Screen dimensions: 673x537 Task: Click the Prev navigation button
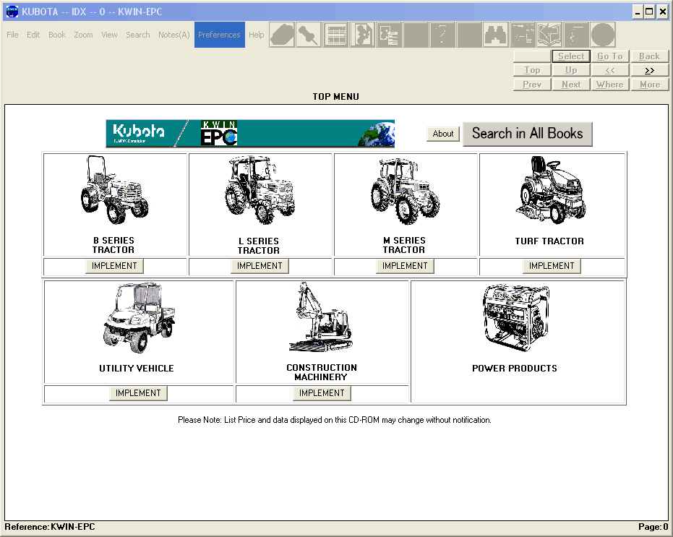click(x=532, y=85)
